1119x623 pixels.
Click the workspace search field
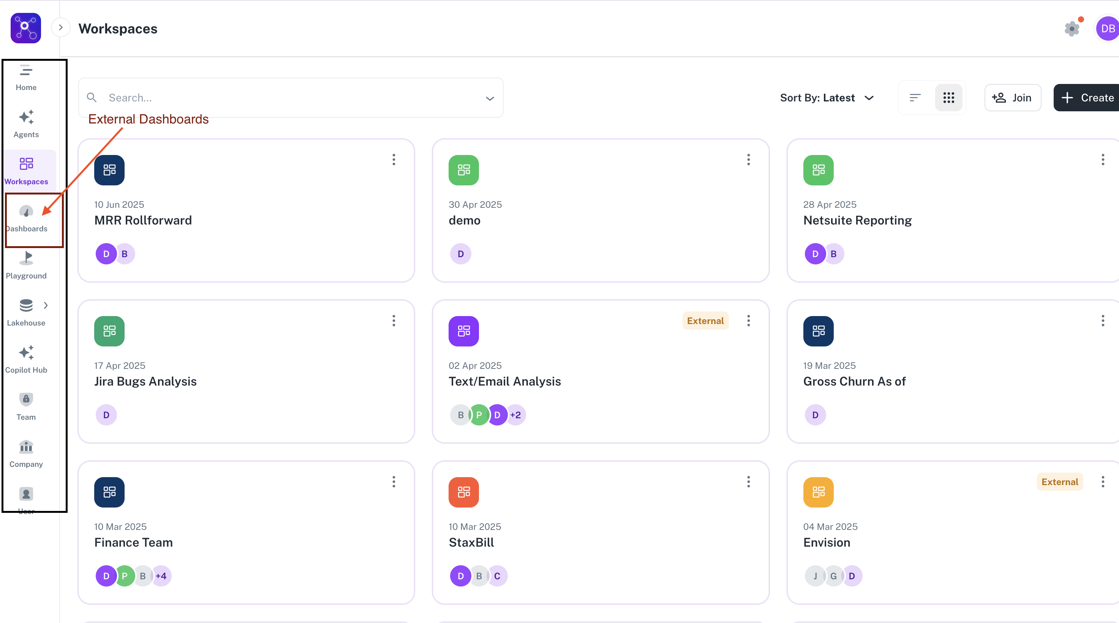pos(291,98)
